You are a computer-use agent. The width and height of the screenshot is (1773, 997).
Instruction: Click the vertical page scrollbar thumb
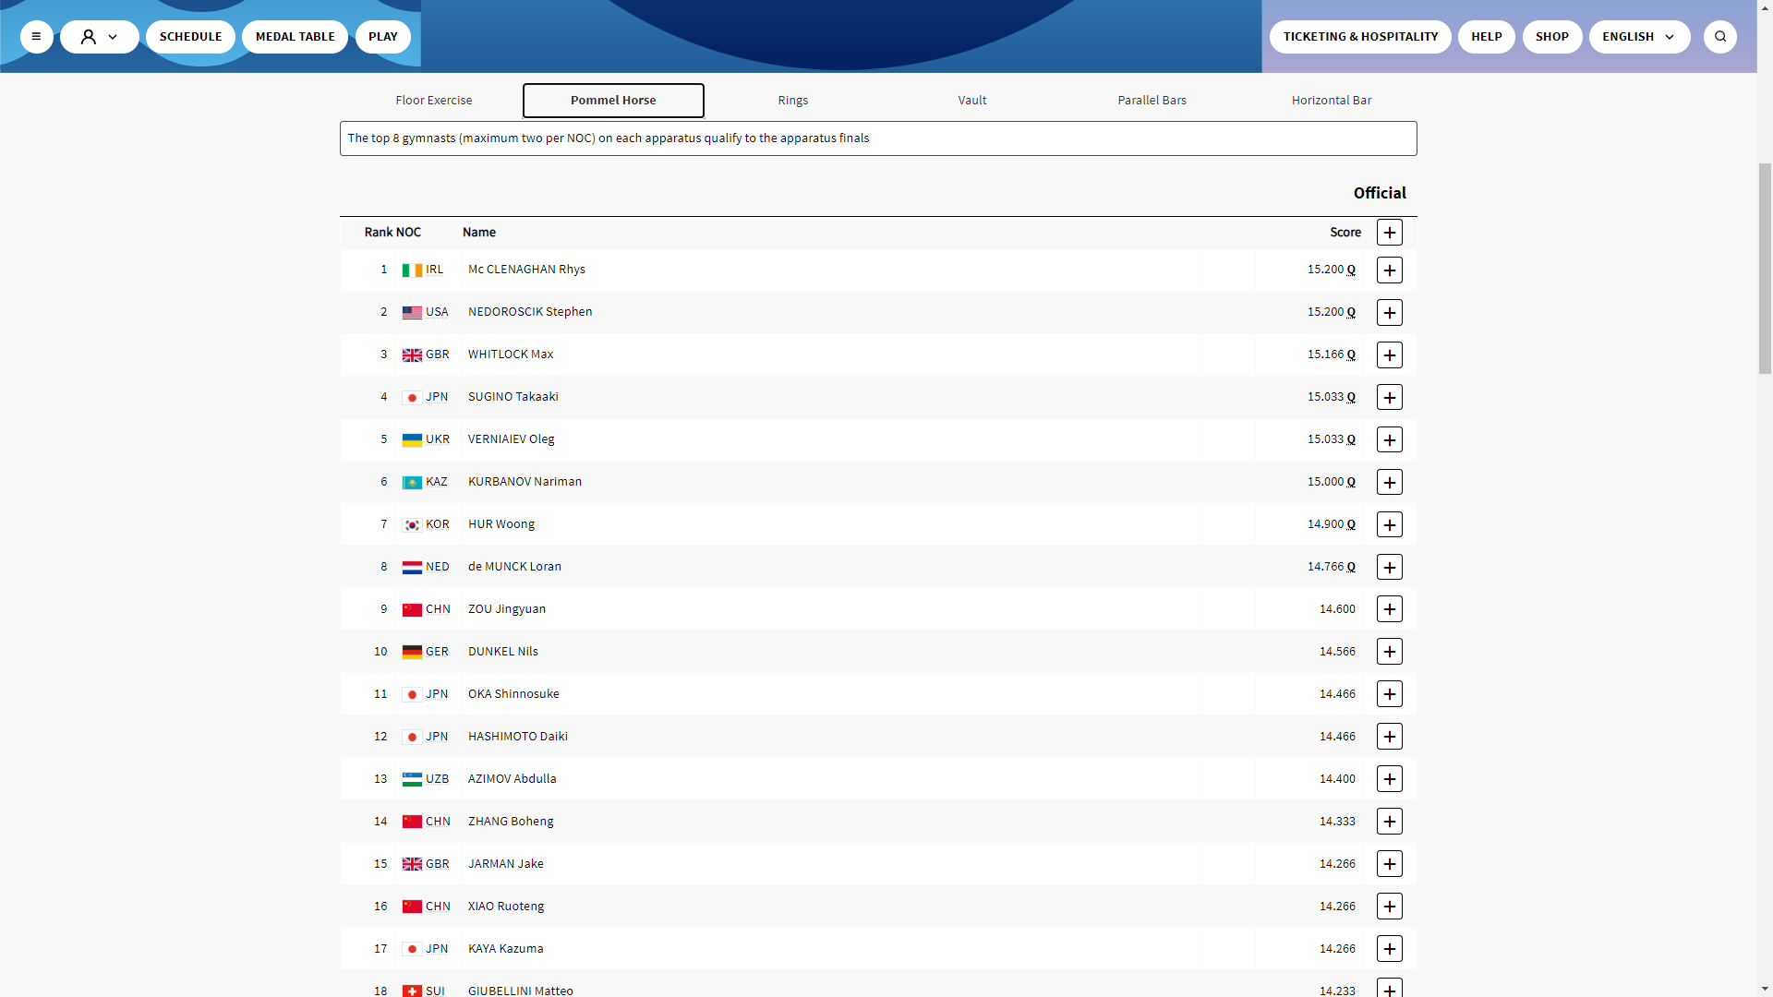(1765, 268)
